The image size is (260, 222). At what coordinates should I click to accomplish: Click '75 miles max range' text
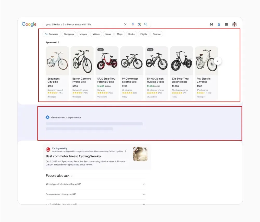[180, 90]
